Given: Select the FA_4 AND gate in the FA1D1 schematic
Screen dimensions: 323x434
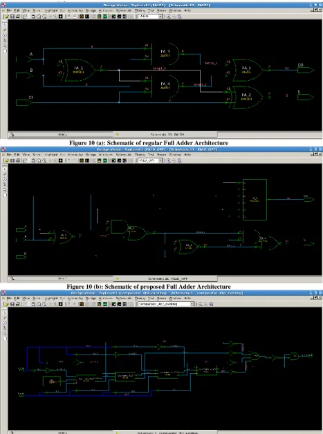Looking at the screenshot, I should [x=165, y=86].
